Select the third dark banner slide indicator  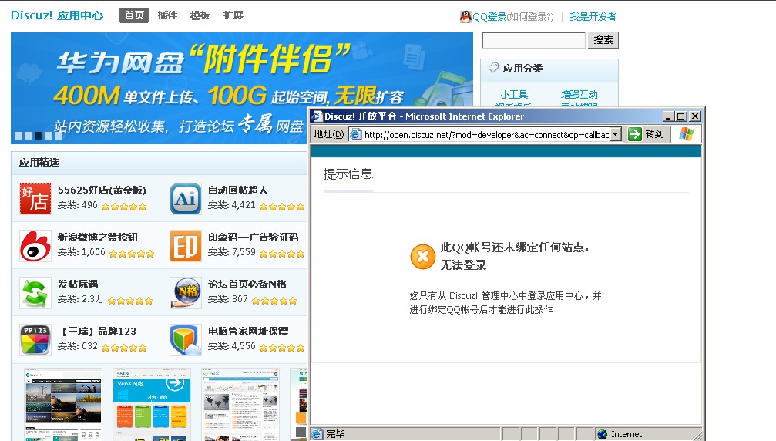point(38,135)
